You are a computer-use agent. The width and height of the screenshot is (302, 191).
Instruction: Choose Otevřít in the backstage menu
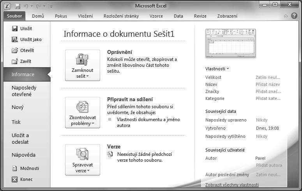(x=27, y=50)
